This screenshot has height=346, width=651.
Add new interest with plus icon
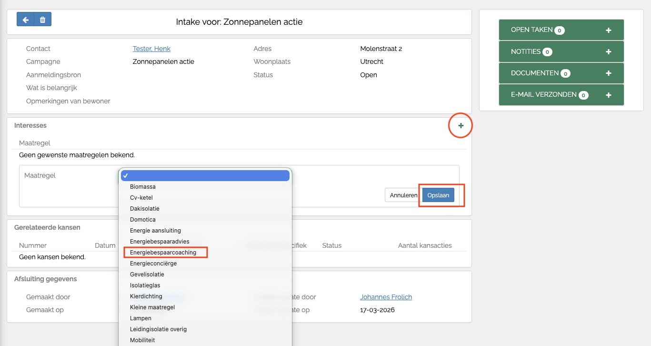click(x=461, y=126)
